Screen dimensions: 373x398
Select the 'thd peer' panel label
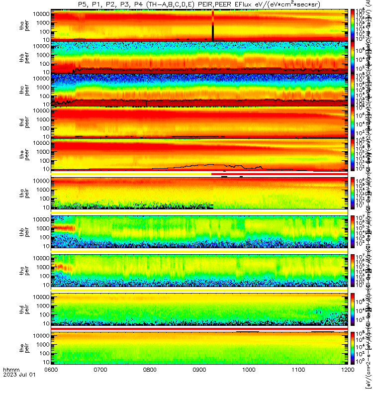pyautogui.click(x=24, y=122)
